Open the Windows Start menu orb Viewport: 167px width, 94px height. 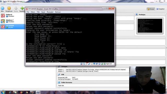pos(3,92)
